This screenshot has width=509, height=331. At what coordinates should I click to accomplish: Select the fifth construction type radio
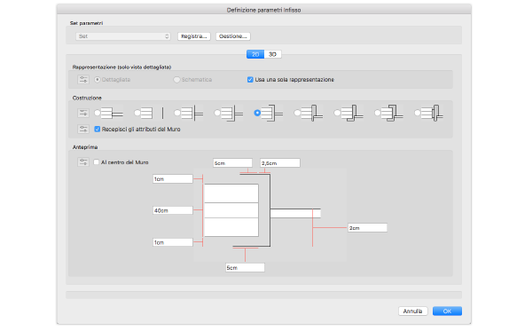(257, 113)
